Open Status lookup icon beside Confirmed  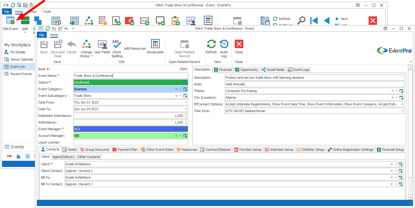185,82
